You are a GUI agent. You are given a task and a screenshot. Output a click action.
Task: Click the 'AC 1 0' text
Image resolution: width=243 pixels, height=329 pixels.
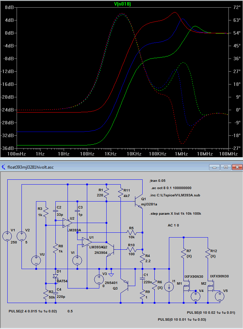coord(173,225)
